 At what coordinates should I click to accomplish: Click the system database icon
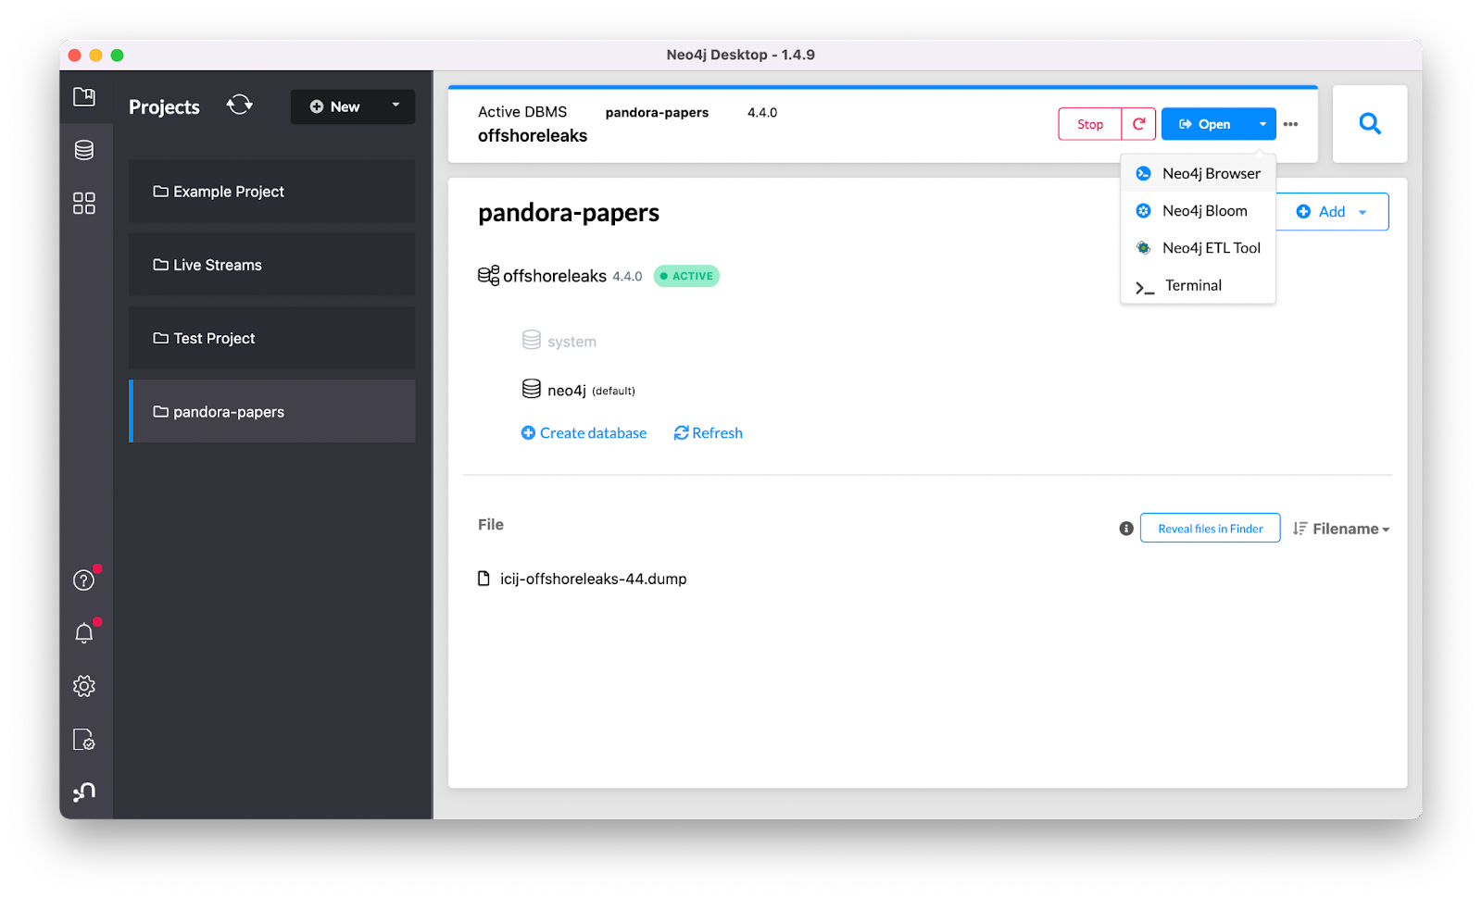tap(532, 340)
